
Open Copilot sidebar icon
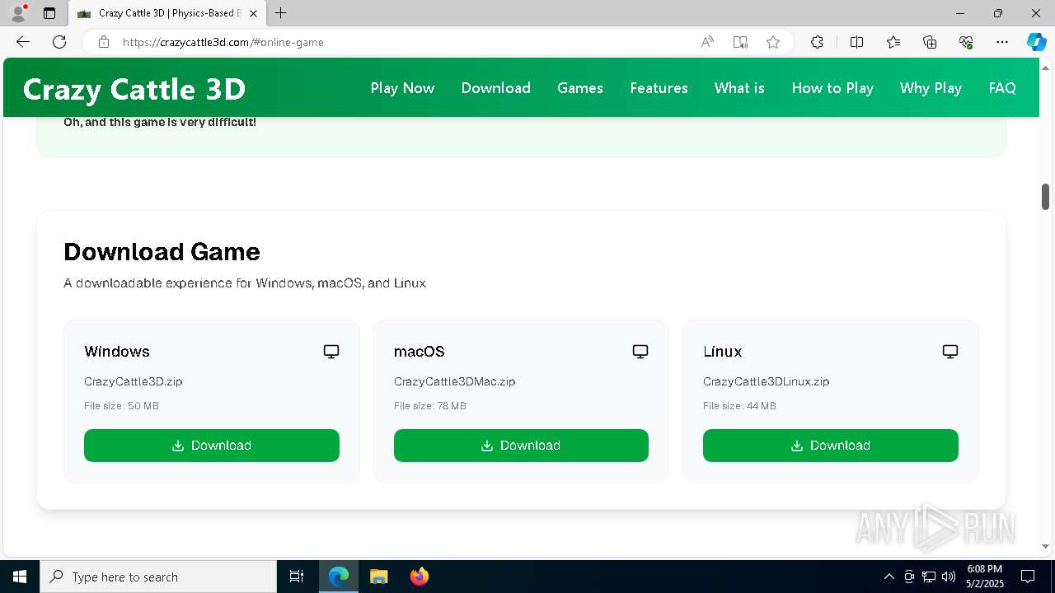1036,42
